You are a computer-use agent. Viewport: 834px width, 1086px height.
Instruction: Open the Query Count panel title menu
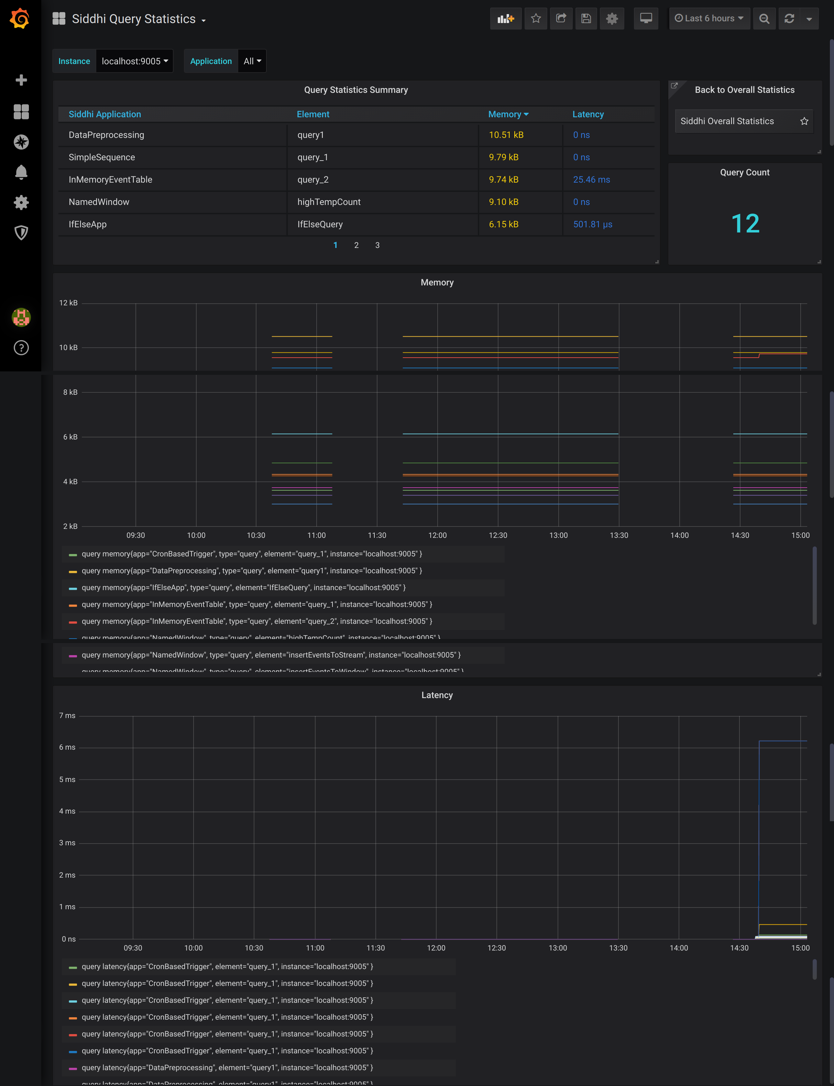[745, 172]
